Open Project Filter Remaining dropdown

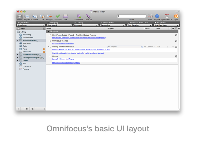(x=31, y=25)
